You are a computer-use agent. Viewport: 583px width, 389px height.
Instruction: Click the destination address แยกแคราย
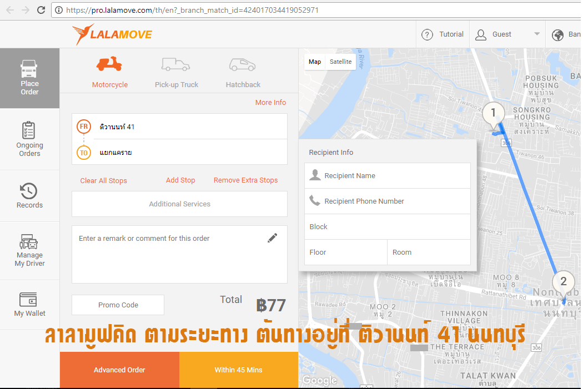click(x=115, y=153)
